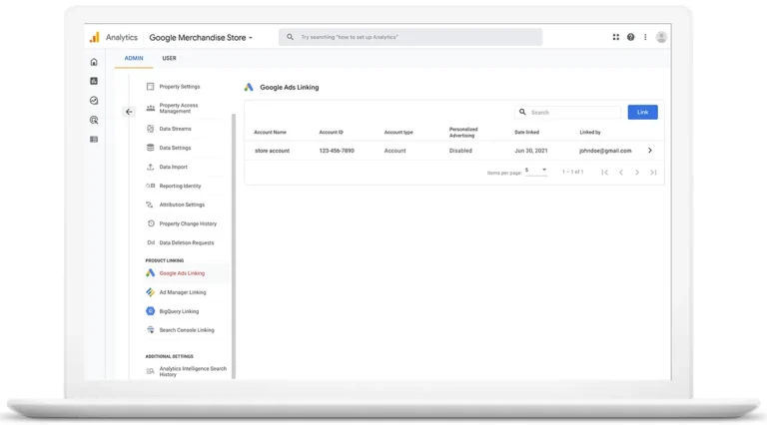Click the top Analytics search field
The width and height of the screenshot is (767, 425).
click(410, 37)
